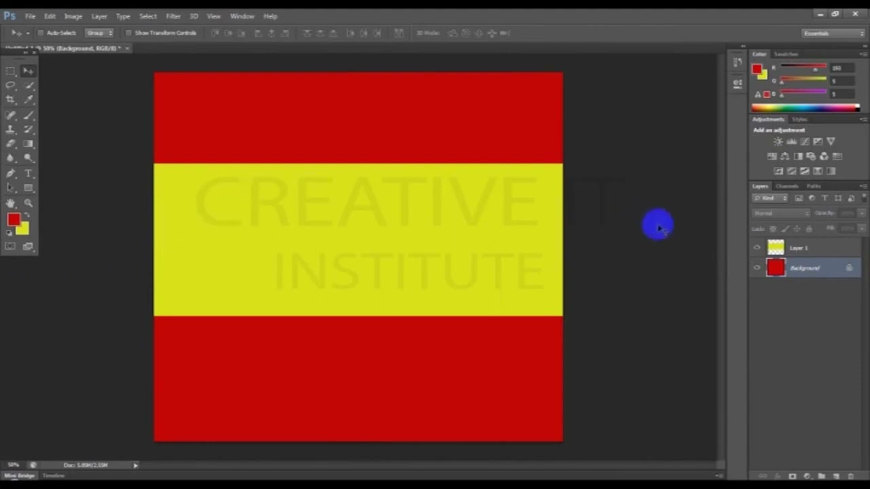Pick a color from the spectrum ramp

click(805, 107)
